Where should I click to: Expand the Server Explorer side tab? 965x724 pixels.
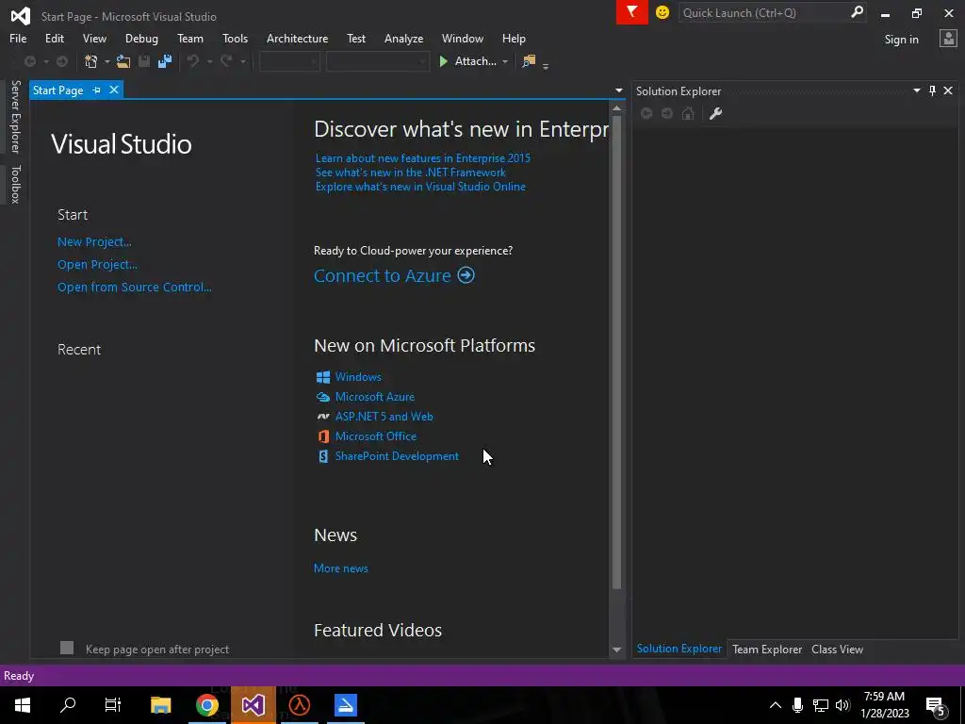coord(15,117)
